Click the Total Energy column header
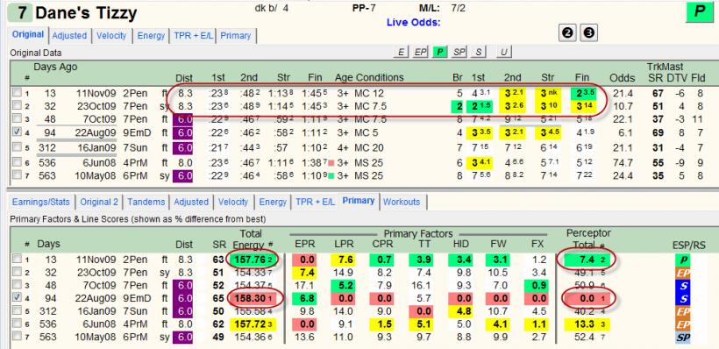Screen dimensions: 719x349 (252, 239)
